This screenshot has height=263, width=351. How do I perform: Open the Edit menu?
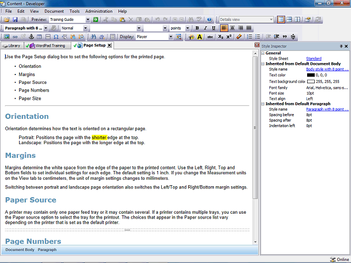click(x=21, y=11)
